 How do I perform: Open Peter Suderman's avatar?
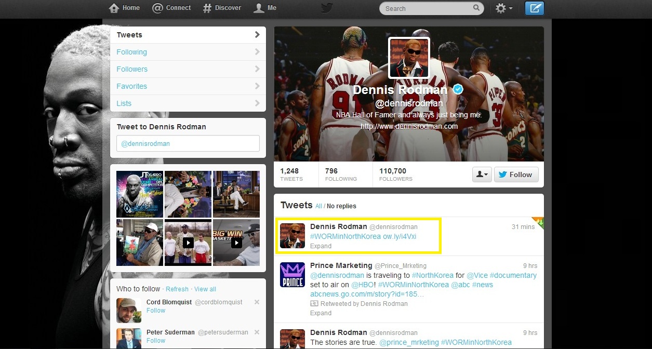tap(129, 339)
